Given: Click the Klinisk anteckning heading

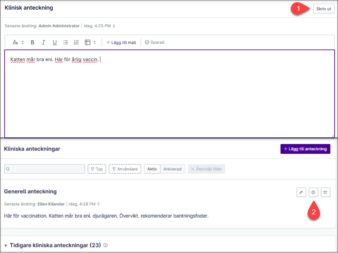Looking at the screenshot, I should pyautogui.click(x=29, y=8).
